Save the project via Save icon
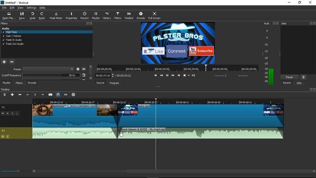The width and height of the screenshot is (316, 178). point(22,15)
